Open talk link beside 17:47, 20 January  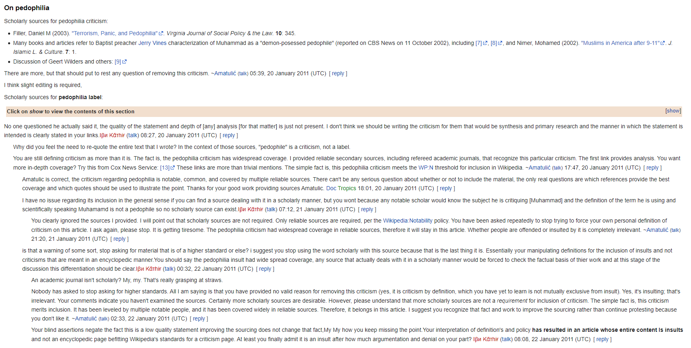pos(558,168)
